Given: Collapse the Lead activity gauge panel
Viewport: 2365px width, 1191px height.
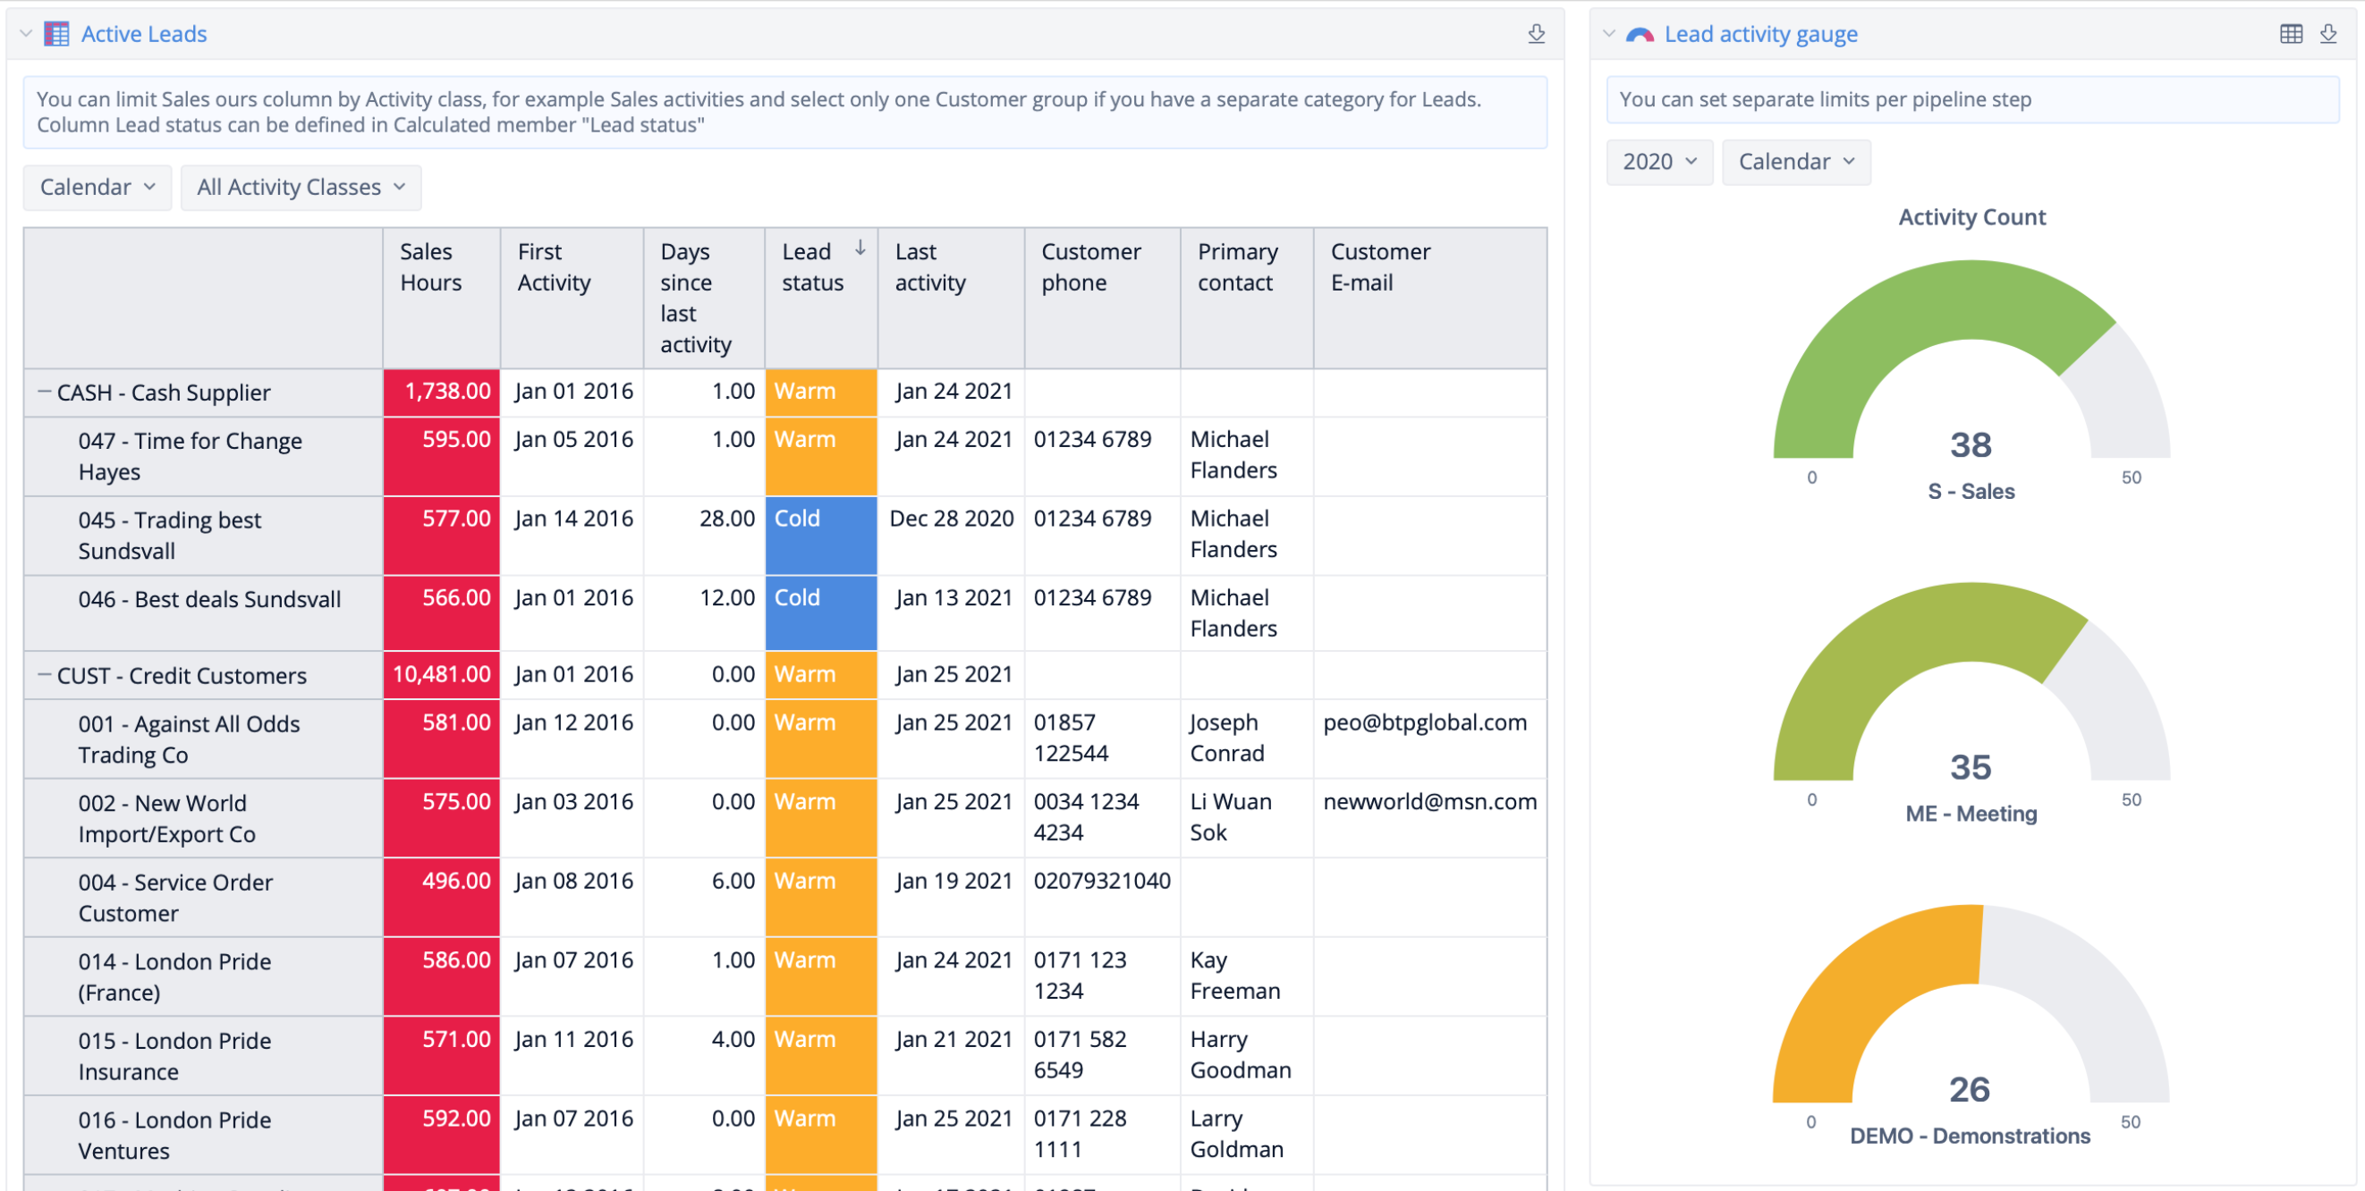Looking at the screenshot, I should click(1608, 34).
